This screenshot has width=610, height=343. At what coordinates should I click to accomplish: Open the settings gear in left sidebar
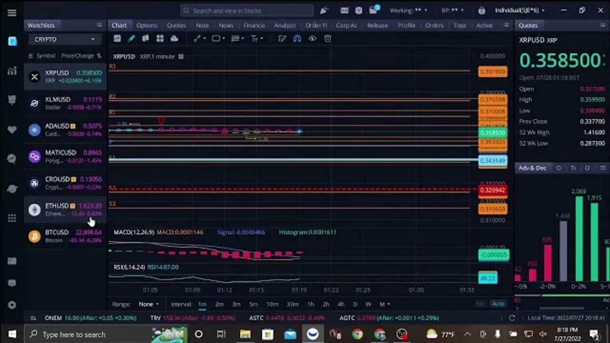tap(12, 305)
